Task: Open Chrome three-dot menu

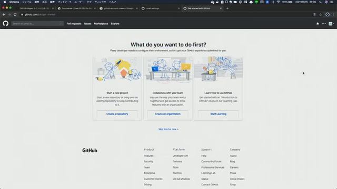Action: pos(333,15)
